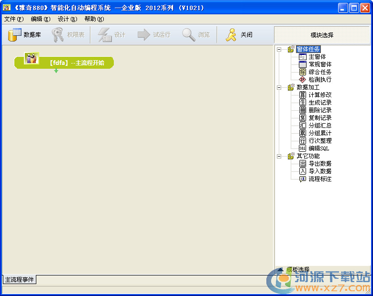This screenshot has height=296, width=373.
Task: Select the 生成记录 tree item text
Action: coord(320,102)
